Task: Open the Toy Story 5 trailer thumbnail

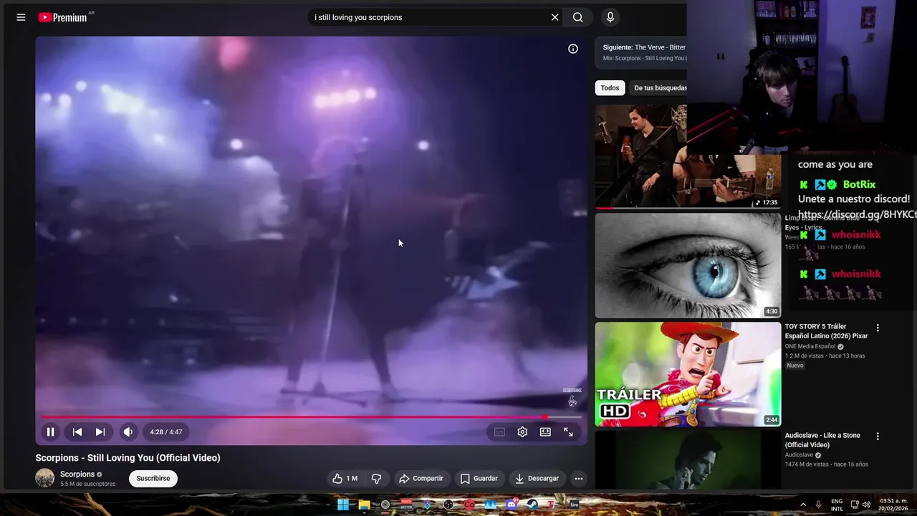Action: tap(688, 374)
